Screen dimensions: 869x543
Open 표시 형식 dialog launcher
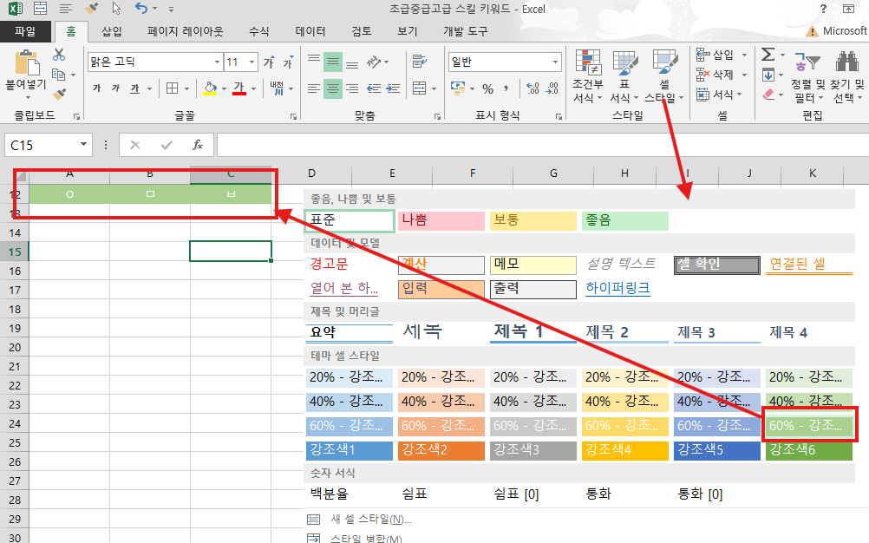[x=559, y=116]
